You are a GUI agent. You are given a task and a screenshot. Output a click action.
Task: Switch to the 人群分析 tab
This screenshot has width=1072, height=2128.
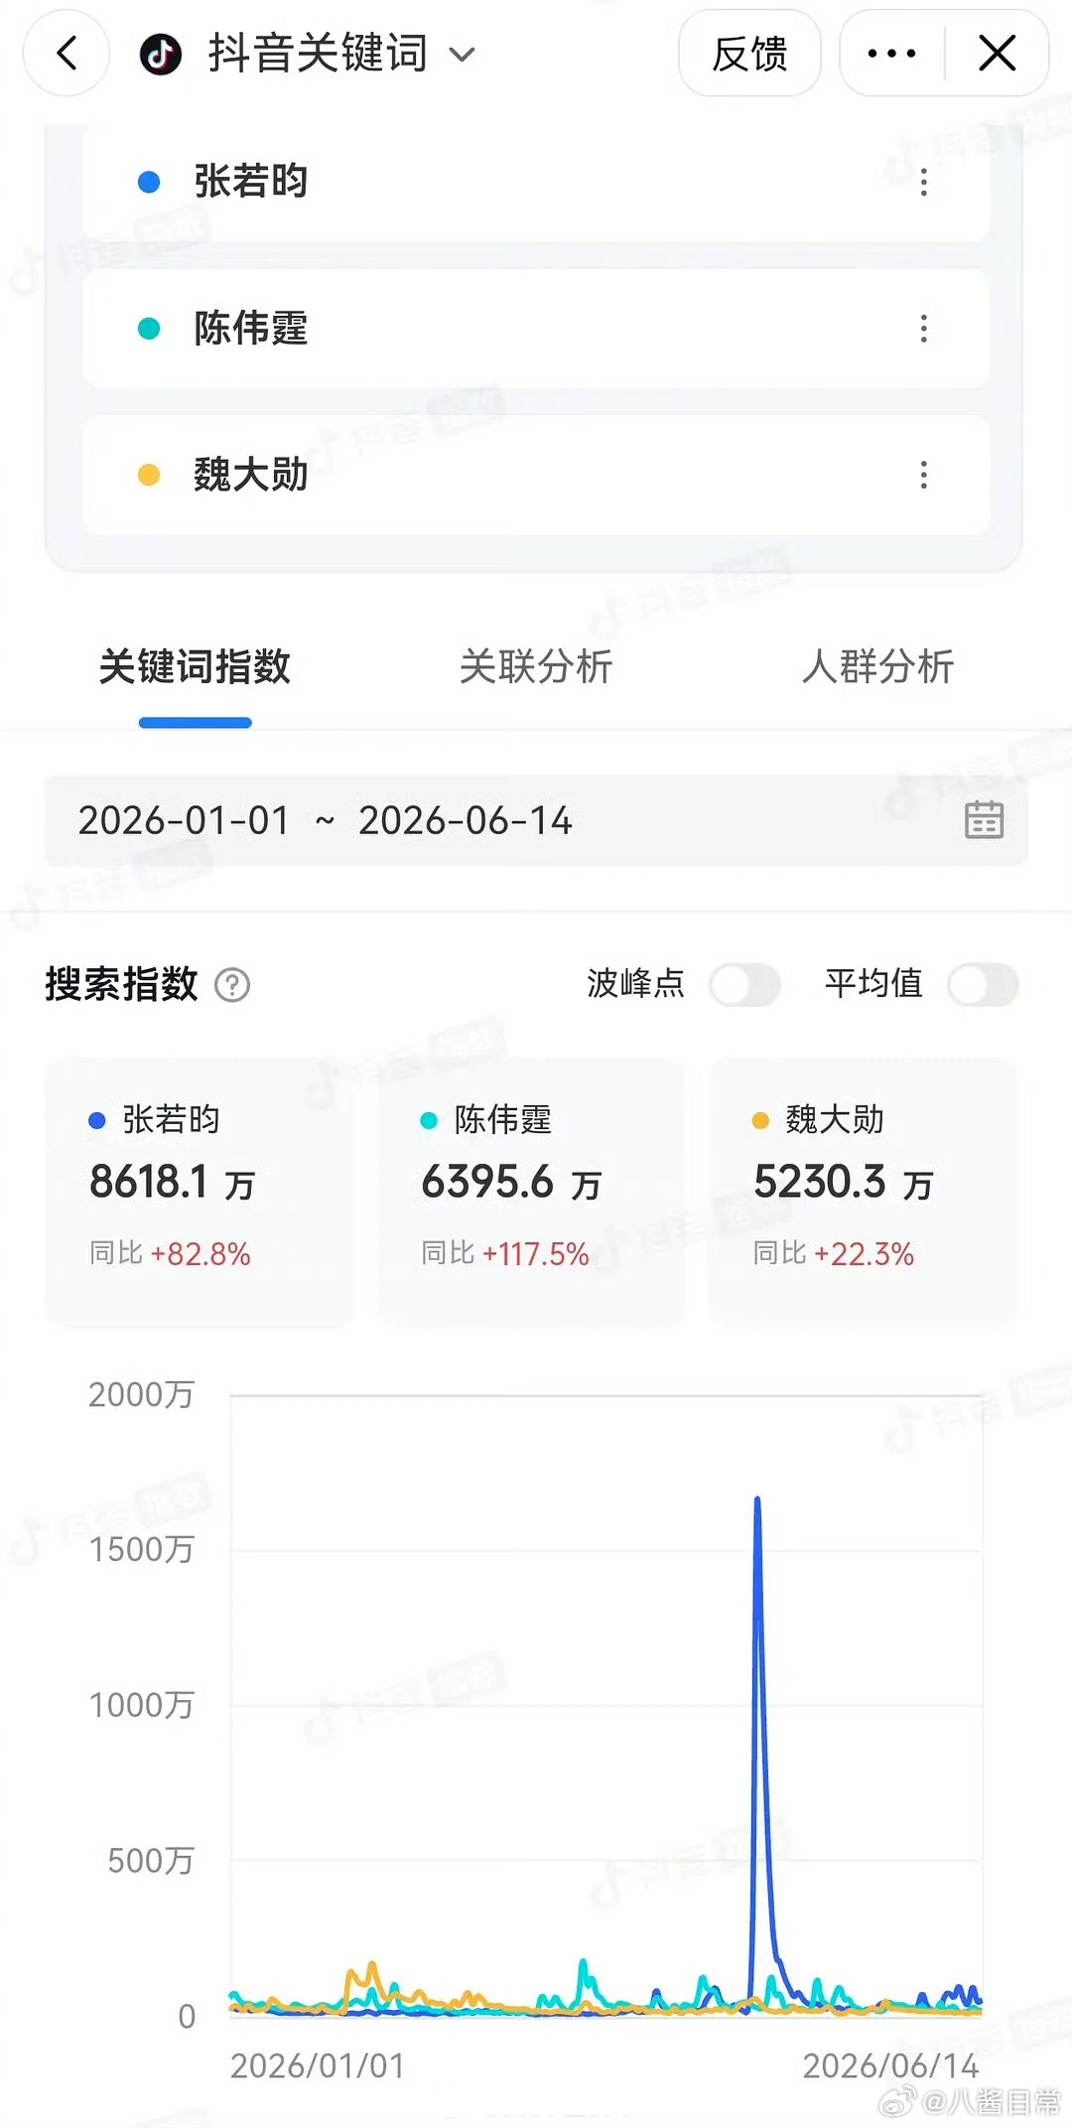coord(877,666)
